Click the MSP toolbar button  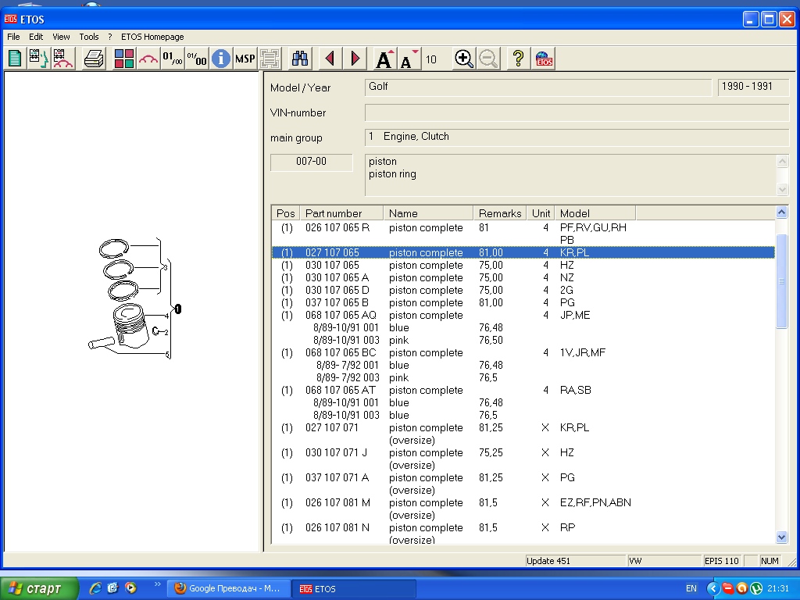[245, 59]
